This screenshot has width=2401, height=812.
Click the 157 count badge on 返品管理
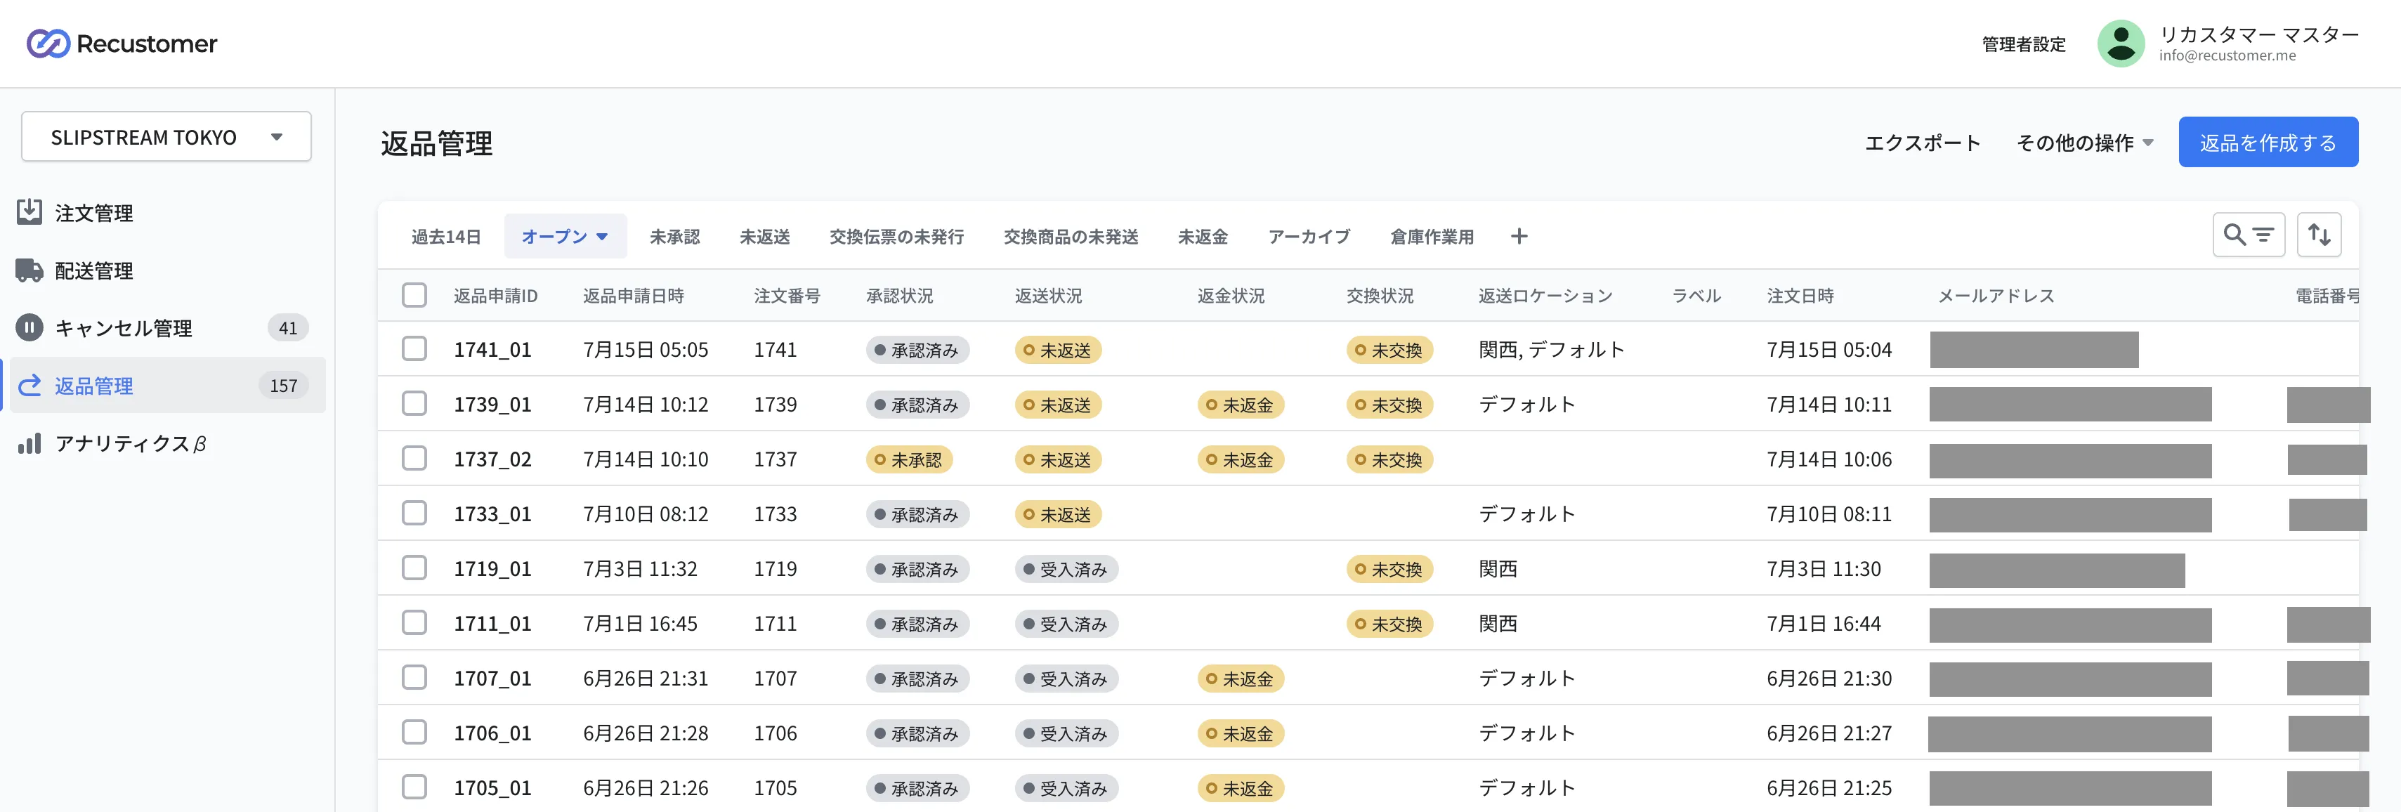283,386
